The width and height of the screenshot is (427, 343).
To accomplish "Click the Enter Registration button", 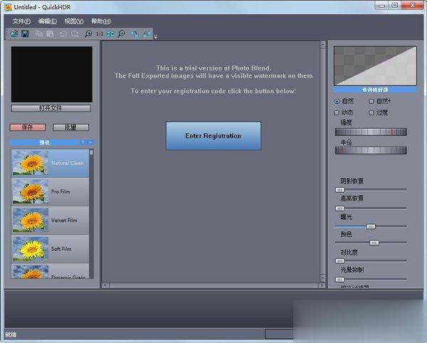I will (x=213, y=136).
